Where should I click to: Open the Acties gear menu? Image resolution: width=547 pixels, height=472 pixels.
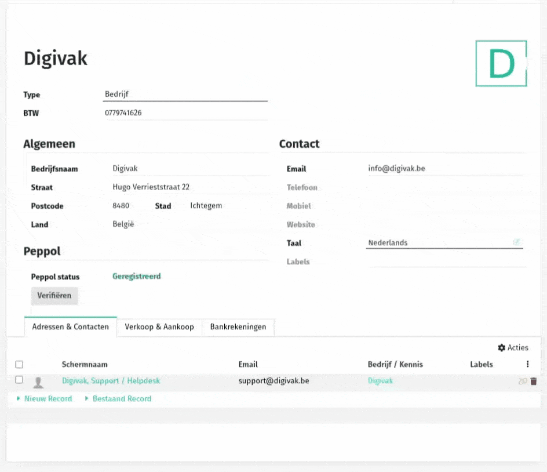point(513,347)
